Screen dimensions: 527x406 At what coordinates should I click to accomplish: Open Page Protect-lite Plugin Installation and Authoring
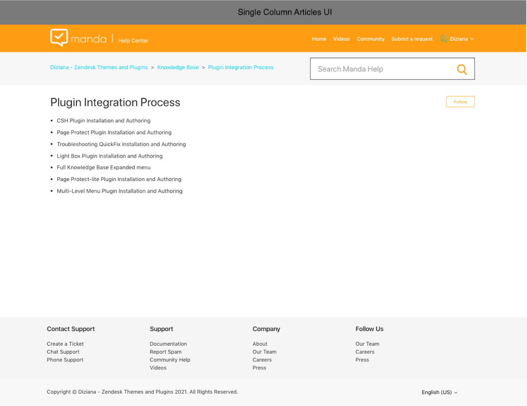point(119,179)
